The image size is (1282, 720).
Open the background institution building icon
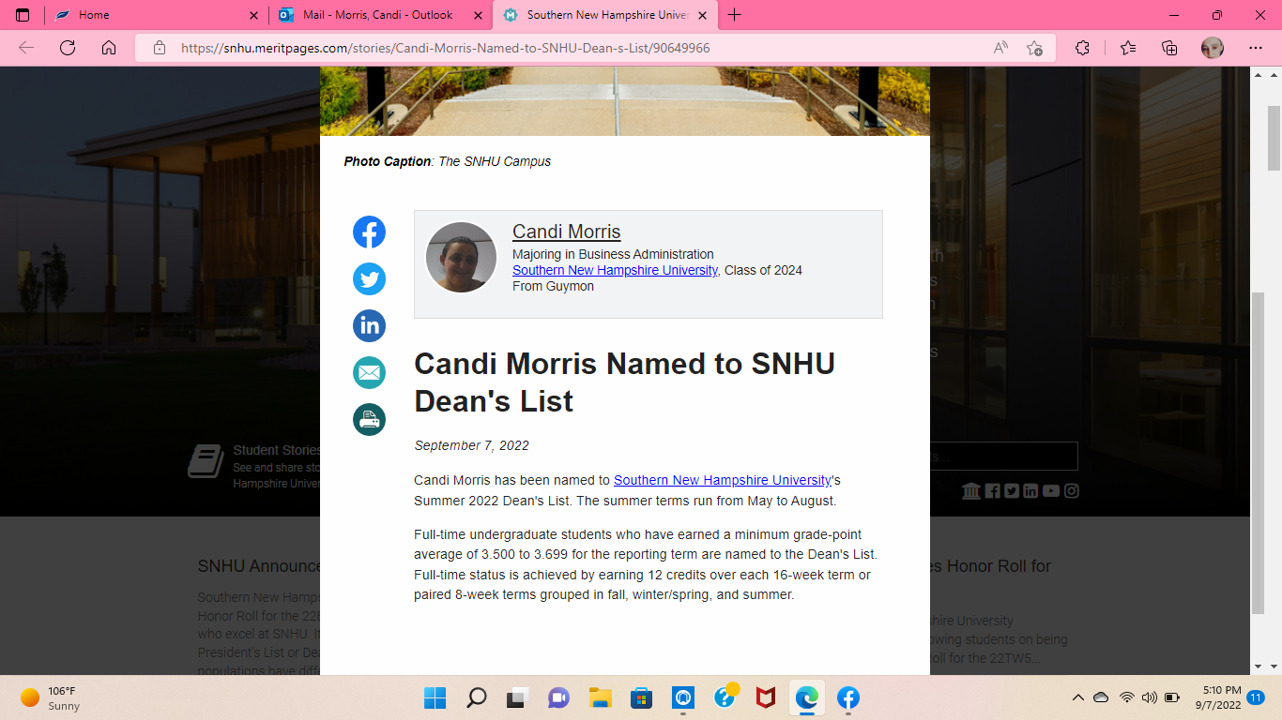971,490
